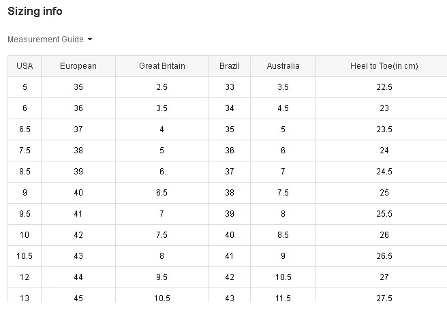This screenshot has width=447, height=310.
Task: Click the Sizing info heading
Action: tap(35, 12)
